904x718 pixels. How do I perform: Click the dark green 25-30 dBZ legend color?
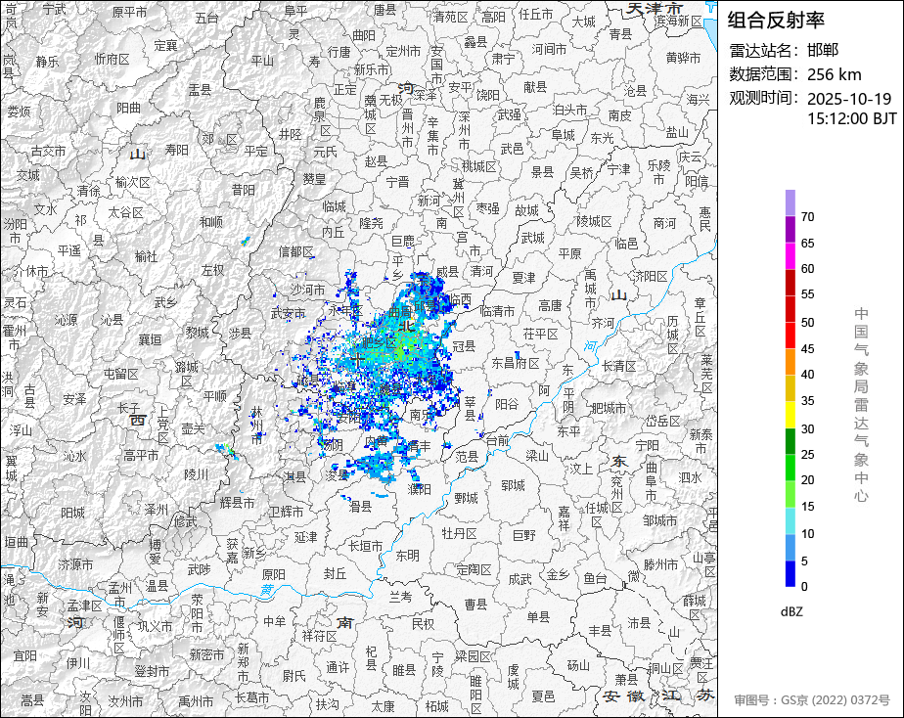click(790, 441)
